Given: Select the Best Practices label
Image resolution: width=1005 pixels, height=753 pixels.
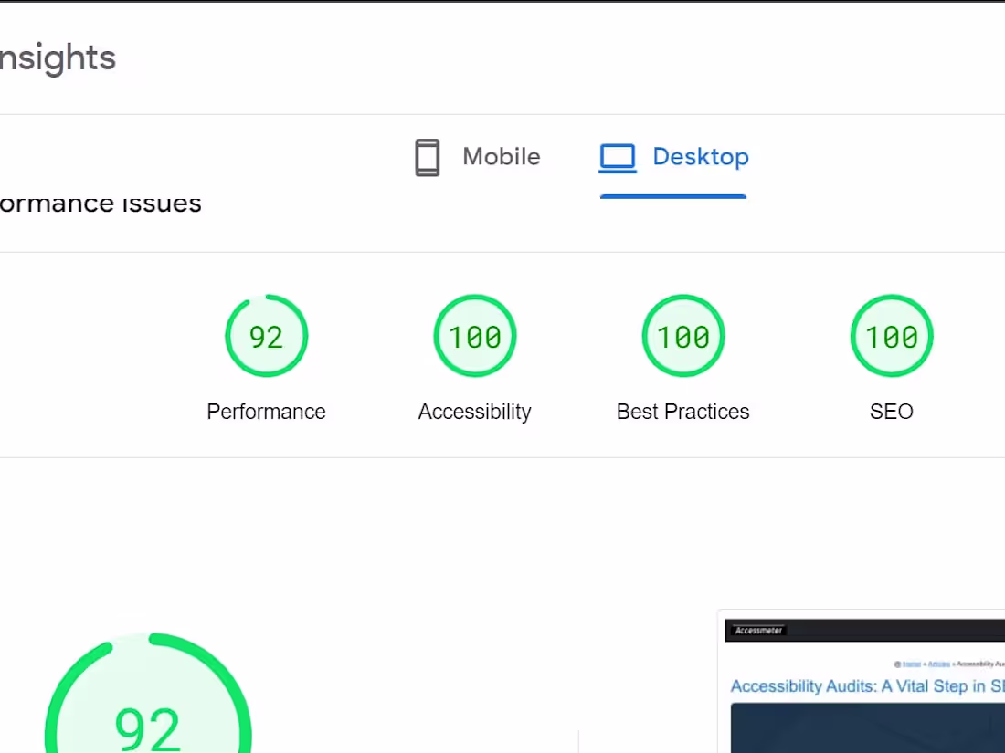Looking at the screenshot, I should click(x=682, y=412).
